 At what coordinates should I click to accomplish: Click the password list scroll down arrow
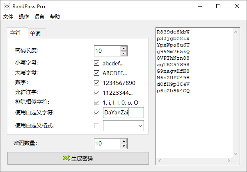tap(236, 154)
